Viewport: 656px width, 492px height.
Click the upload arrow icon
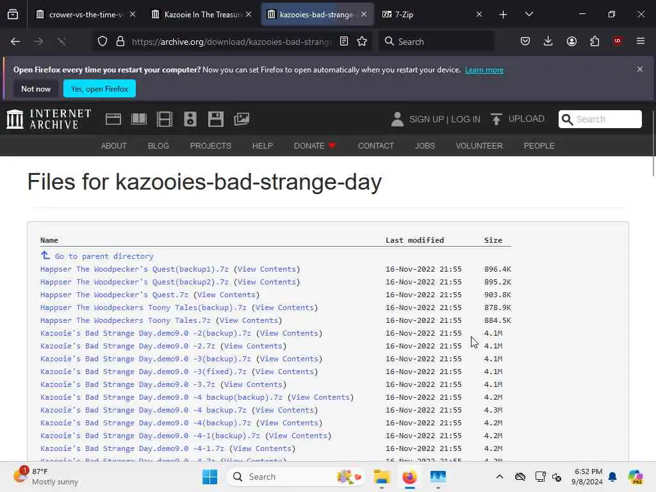point(496,119)
